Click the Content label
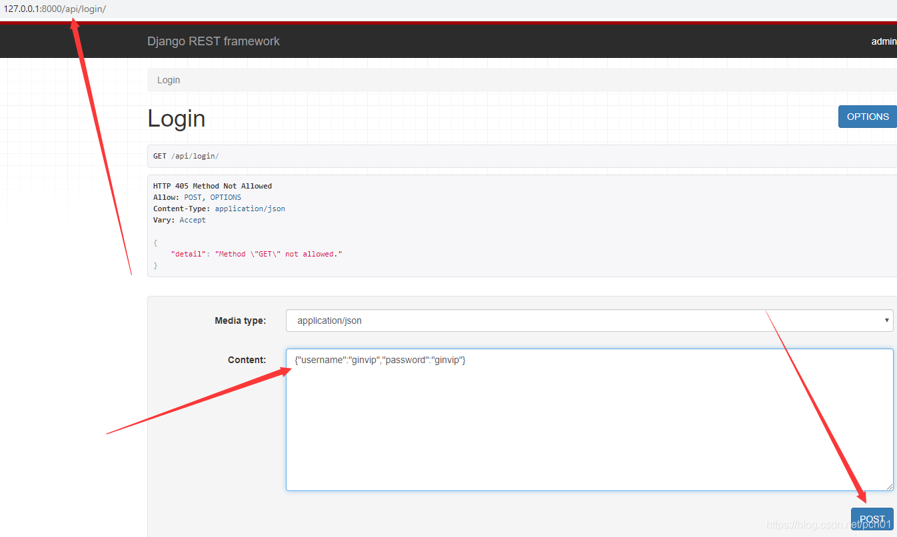 point(247,360)
